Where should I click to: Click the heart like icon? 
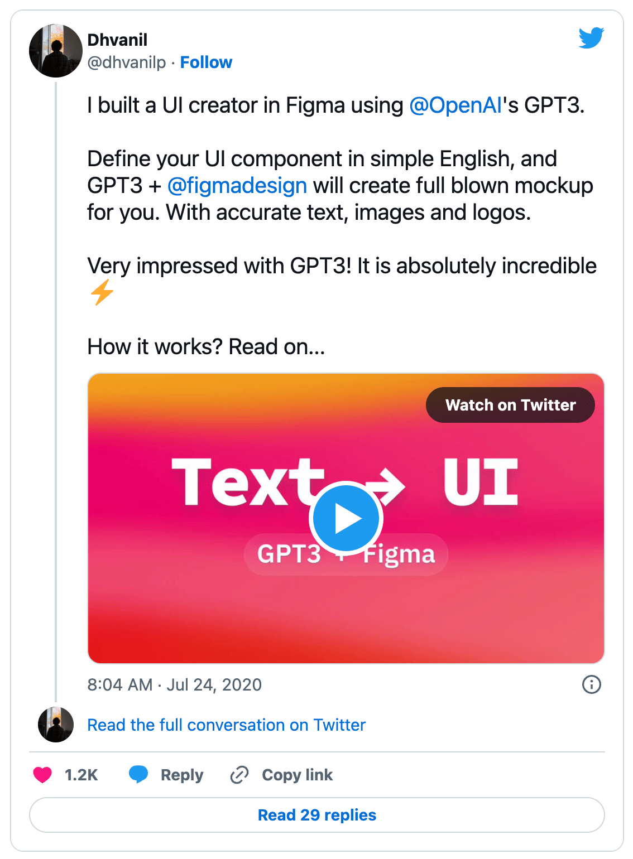click(42, 775)
